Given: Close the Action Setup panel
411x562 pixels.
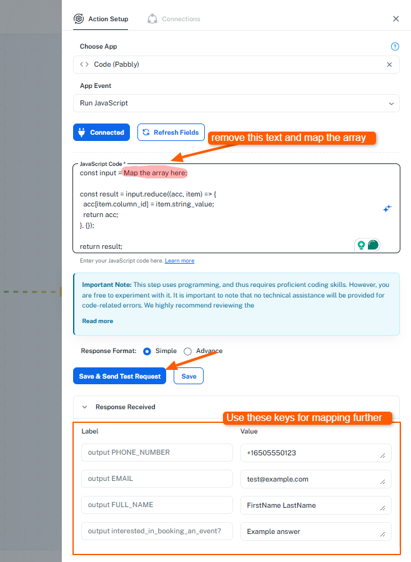Looking at the screenshot, I should [x=395, y=19].
